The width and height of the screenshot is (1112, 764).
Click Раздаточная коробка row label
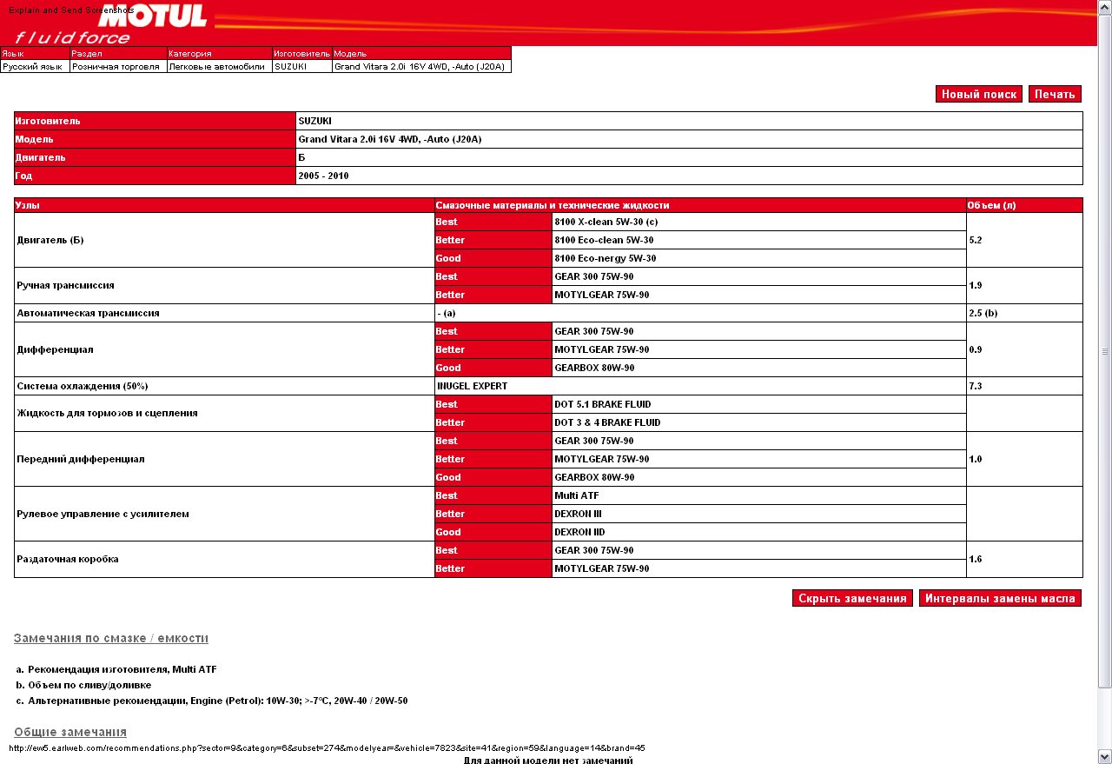68,559
